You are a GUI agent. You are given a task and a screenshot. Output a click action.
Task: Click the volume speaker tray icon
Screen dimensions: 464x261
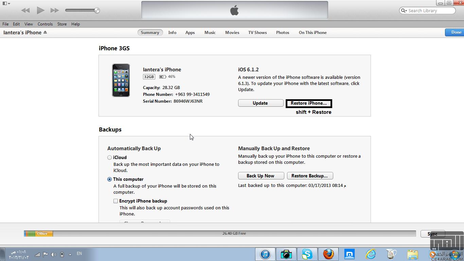point(54,254)
